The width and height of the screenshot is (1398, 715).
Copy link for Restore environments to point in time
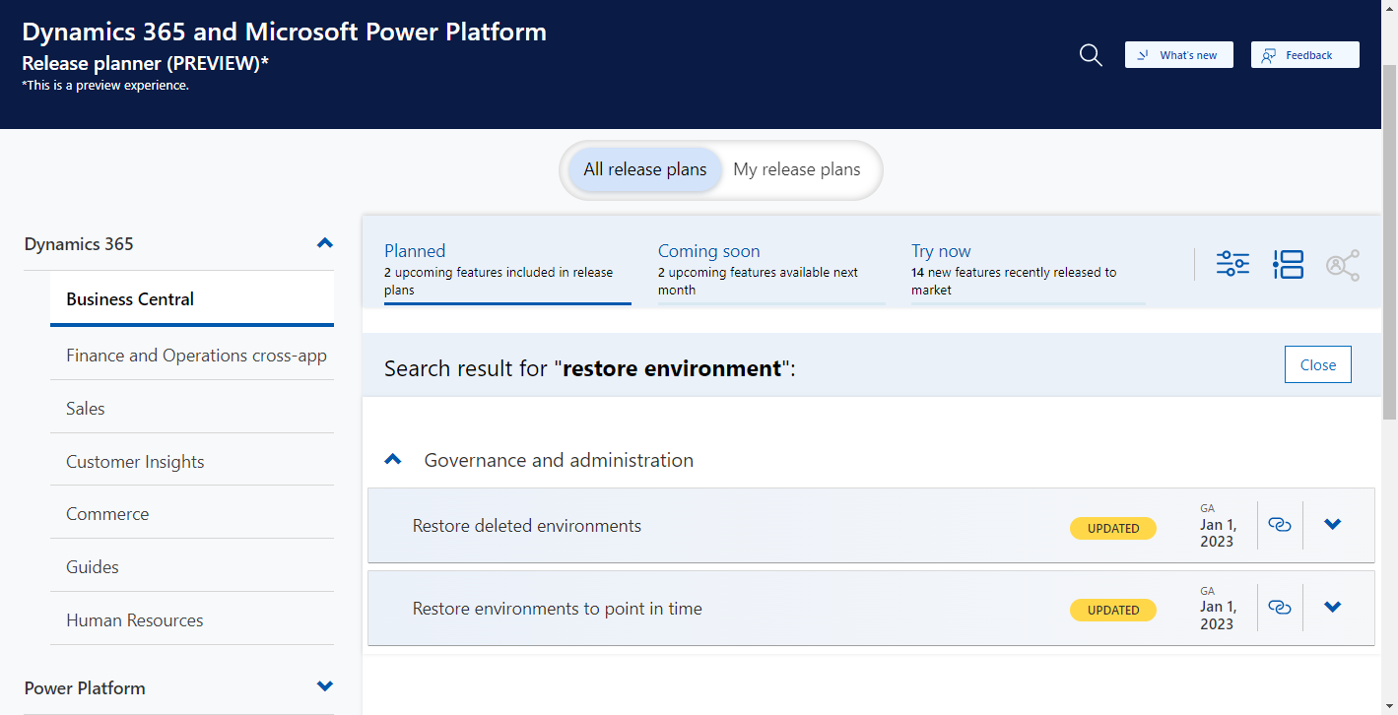(x=1279, y=607)
